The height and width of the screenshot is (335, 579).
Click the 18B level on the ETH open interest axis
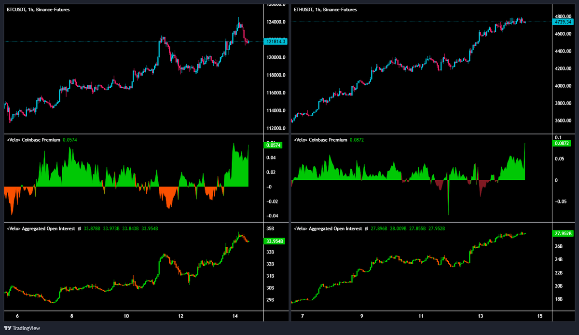559,299
